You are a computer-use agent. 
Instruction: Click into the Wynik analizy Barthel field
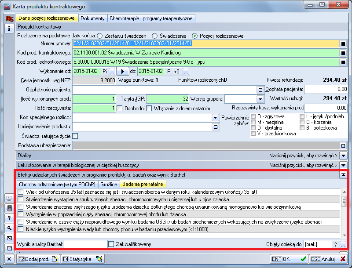(86, 244)
